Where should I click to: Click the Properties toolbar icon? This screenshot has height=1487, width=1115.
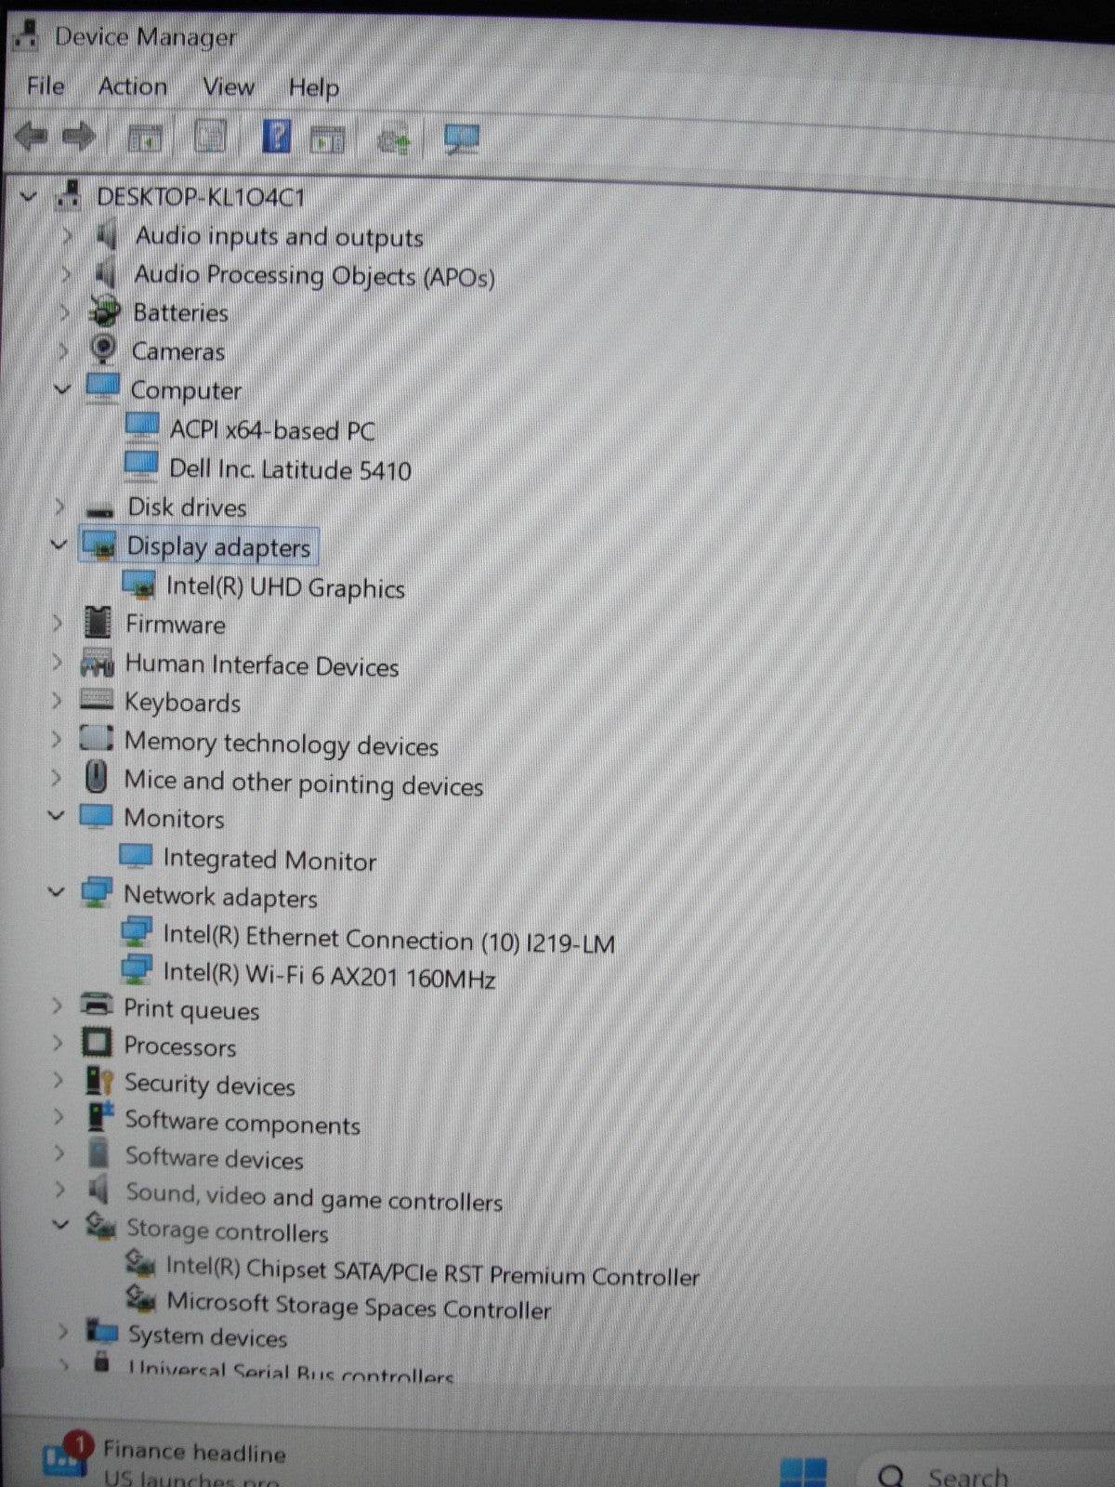click(x=210, y=138)
